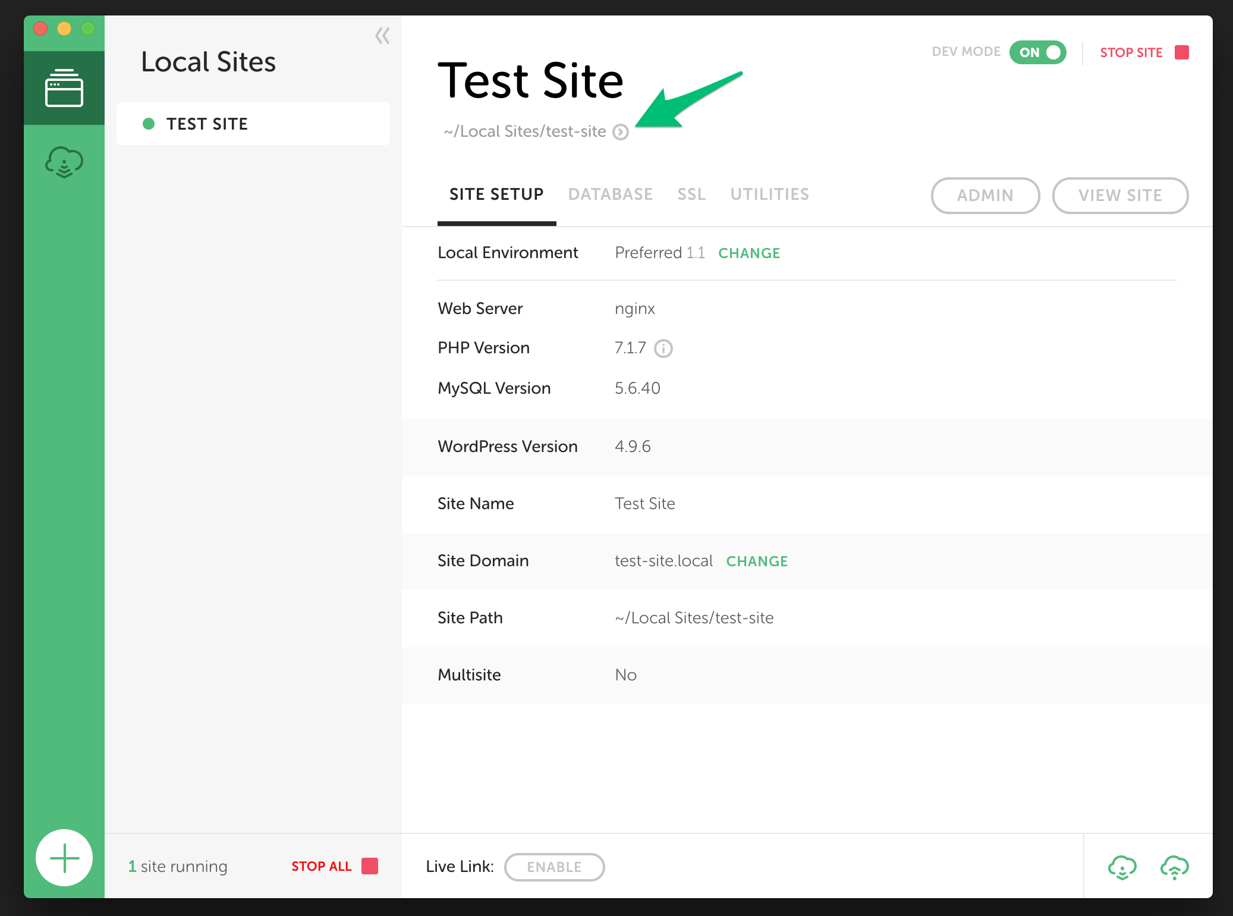Select TEST SITE in the sites list

[253, 124]
